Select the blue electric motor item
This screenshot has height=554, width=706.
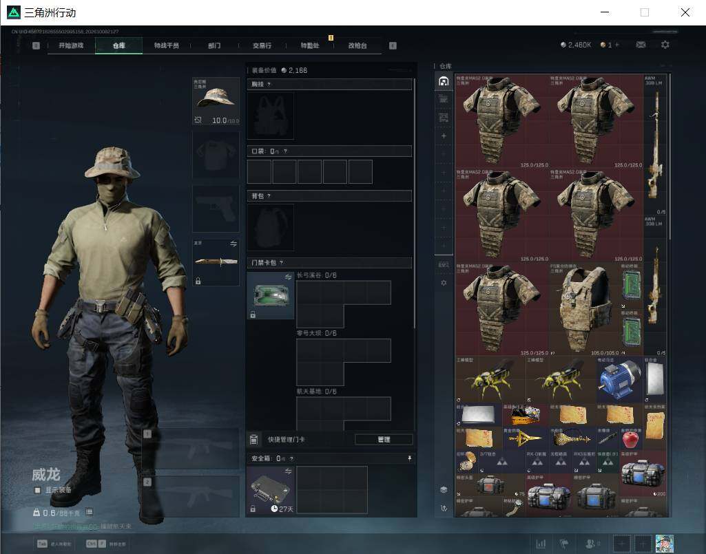pos(619,379)
